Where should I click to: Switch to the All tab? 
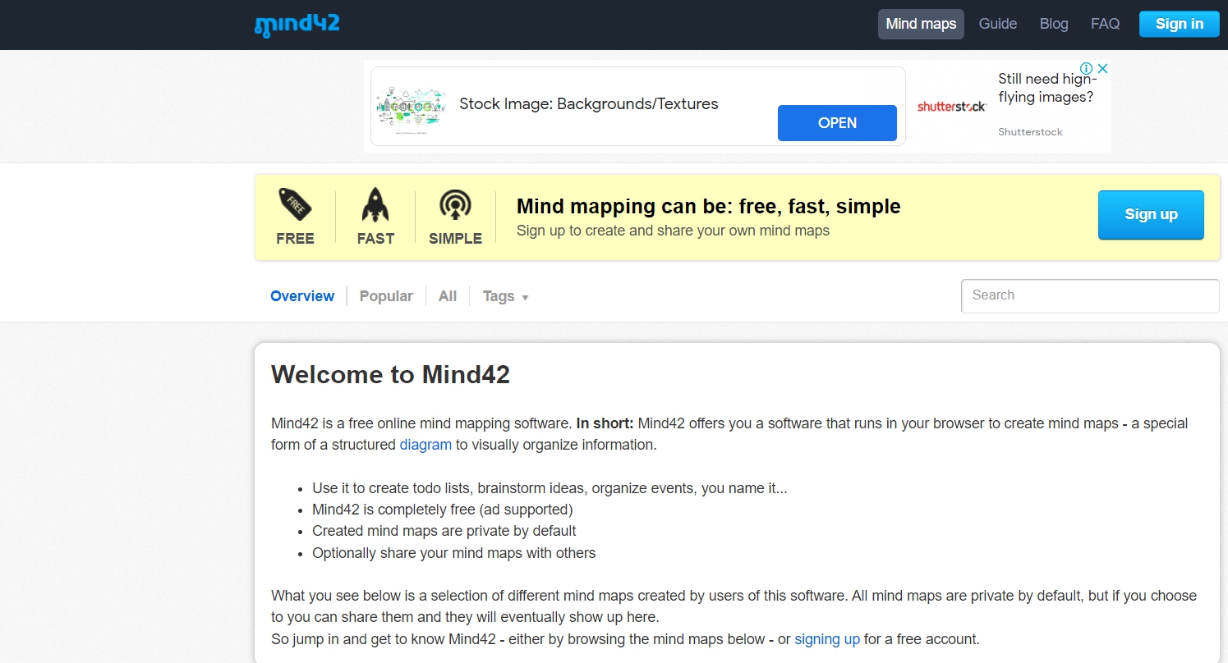448,296
